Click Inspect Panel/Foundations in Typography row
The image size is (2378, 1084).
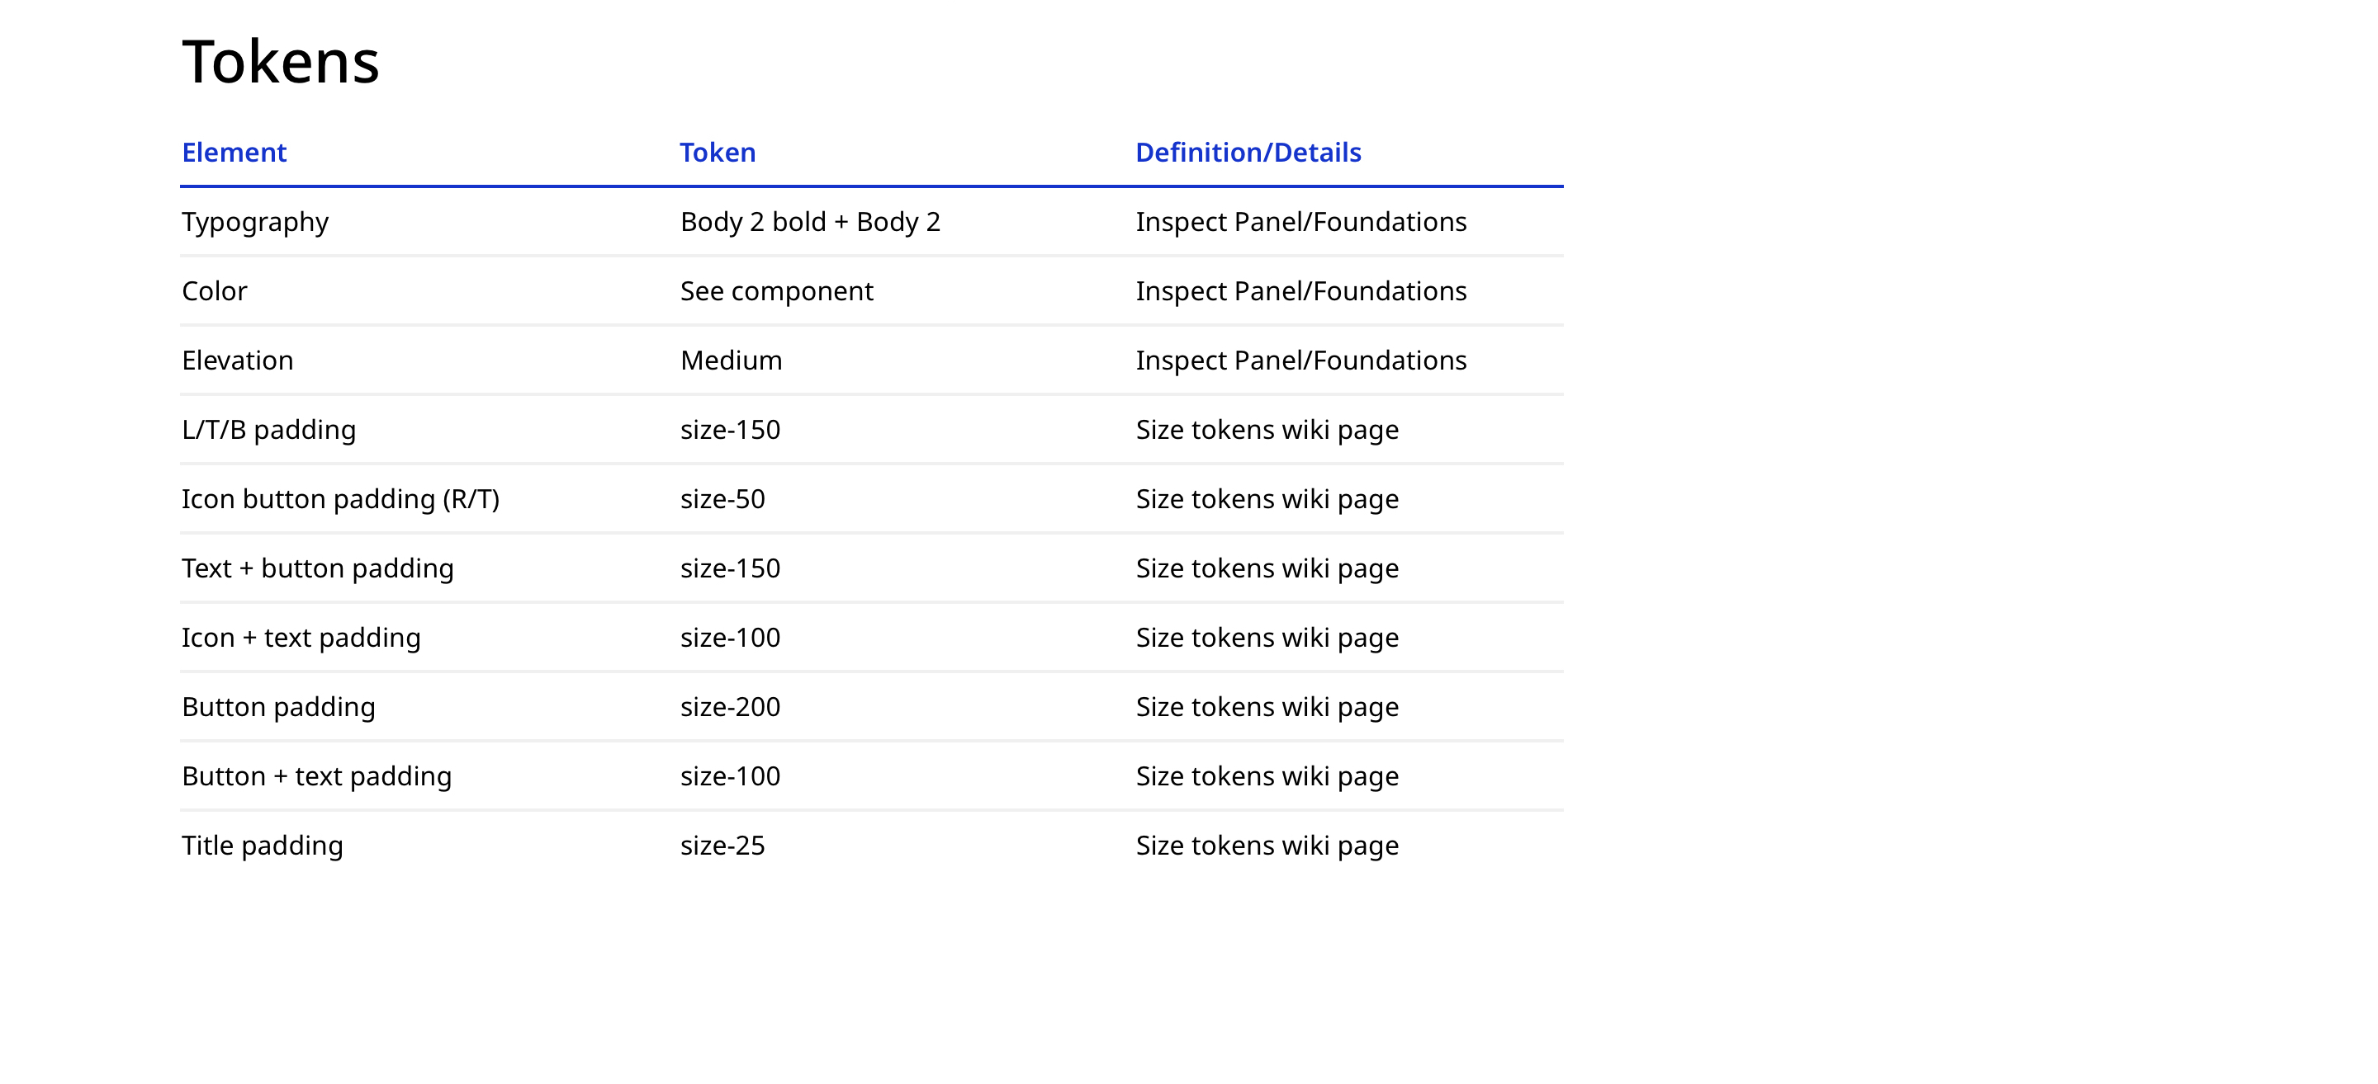pos(1300,223)
